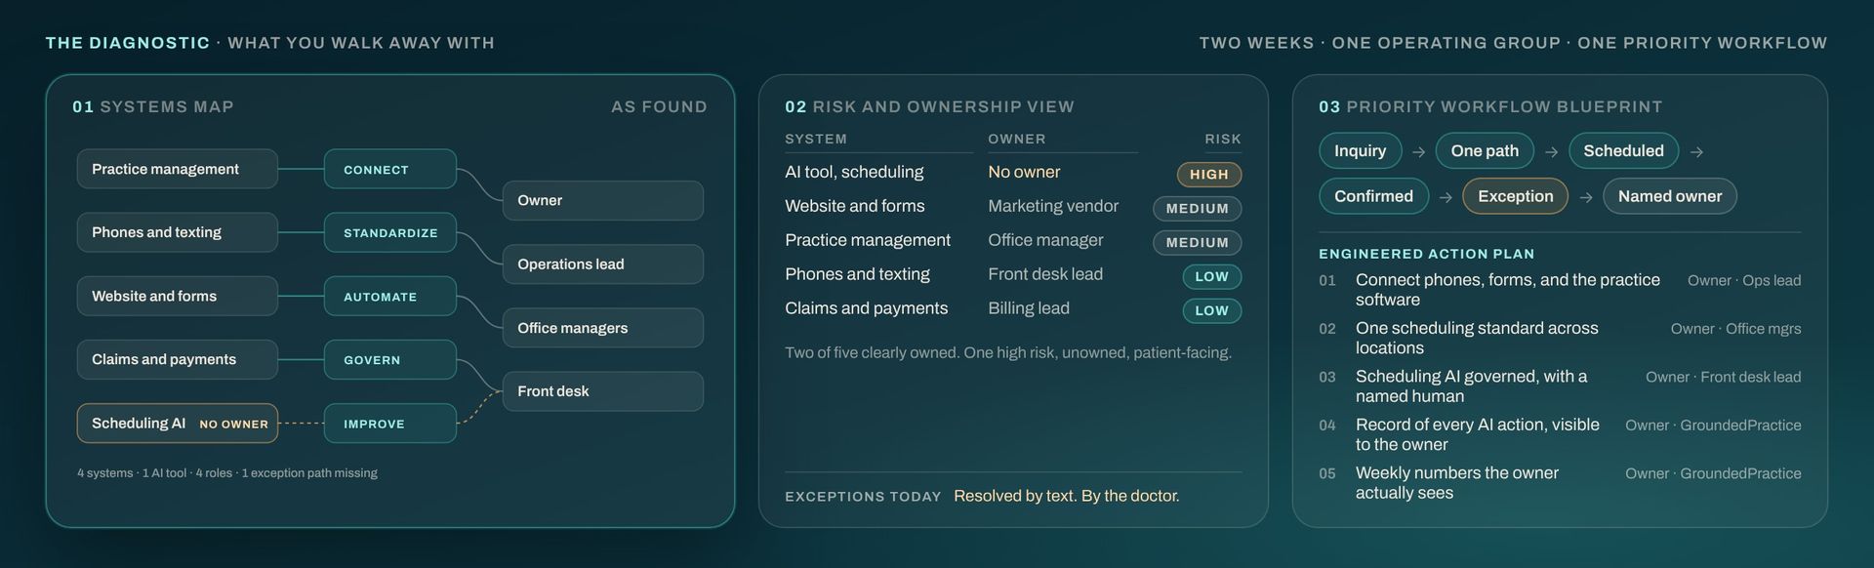Click the arrow after the Scheduled pill
This screenshot has height=568, width=1874.
pos(1696,152)
